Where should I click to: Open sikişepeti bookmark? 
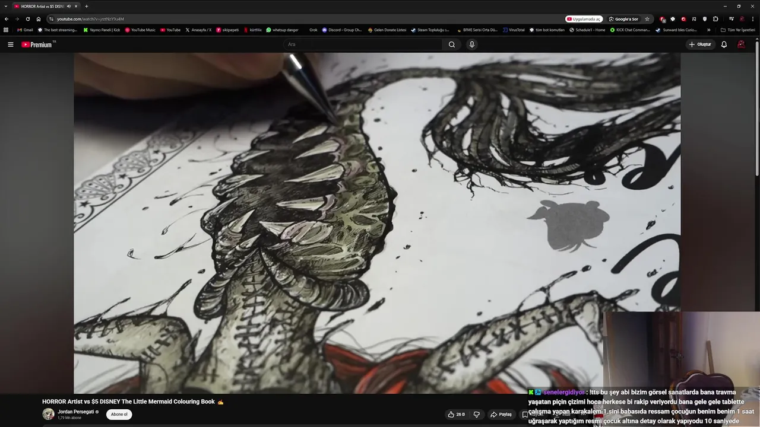pyautogui.click(x=227, y=30)
